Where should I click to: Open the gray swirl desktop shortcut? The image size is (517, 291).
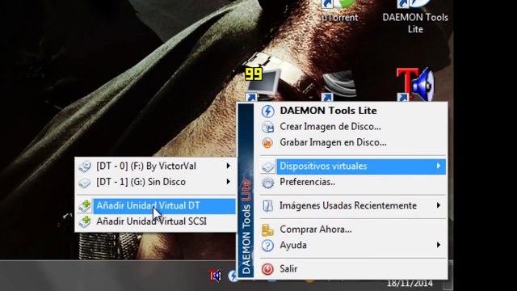339,86
